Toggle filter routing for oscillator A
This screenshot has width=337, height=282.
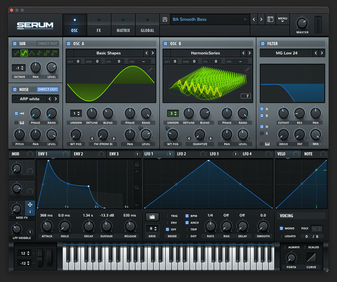pos(262,109)
